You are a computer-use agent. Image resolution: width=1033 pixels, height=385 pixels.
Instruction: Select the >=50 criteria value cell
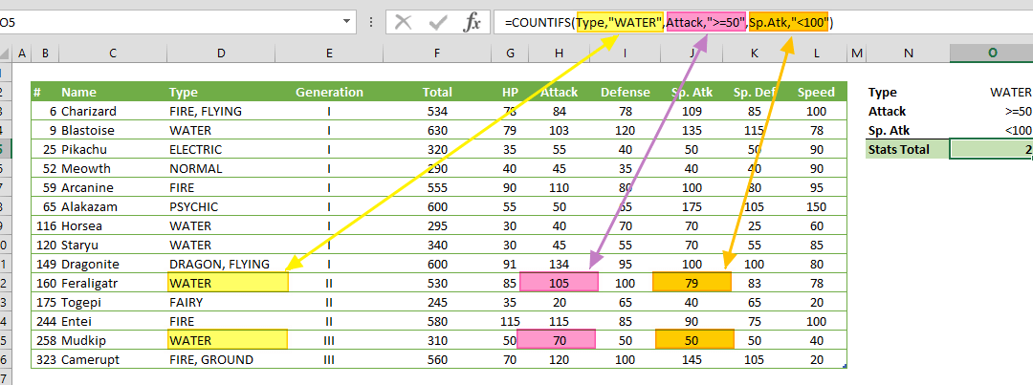[992, 111]
